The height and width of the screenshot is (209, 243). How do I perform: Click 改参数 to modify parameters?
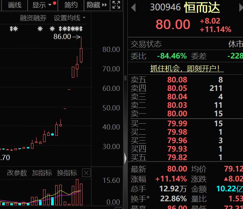click(x=17, y=173)
